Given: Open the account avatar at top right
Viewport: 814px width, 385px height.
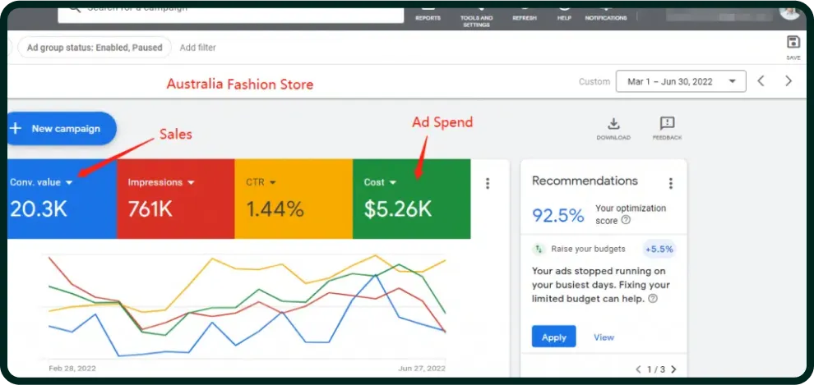Looking at the screenshot, I should click(790, 10).
